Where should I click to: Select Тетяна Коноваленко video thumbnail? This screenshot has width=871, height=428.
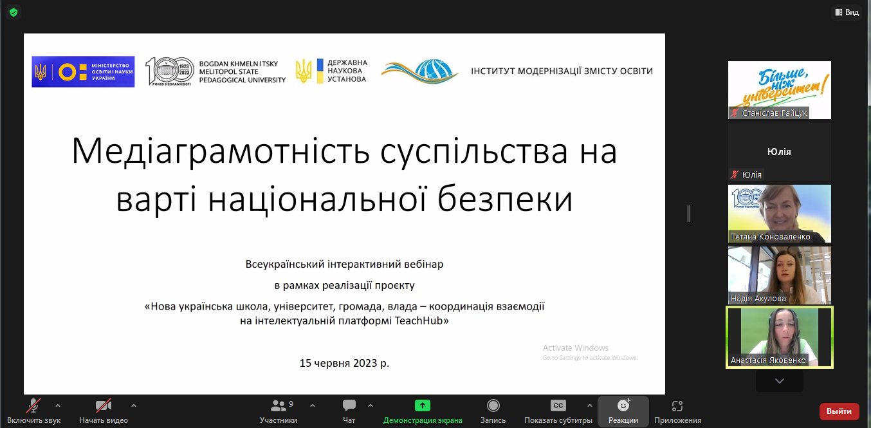click(779, 214)
